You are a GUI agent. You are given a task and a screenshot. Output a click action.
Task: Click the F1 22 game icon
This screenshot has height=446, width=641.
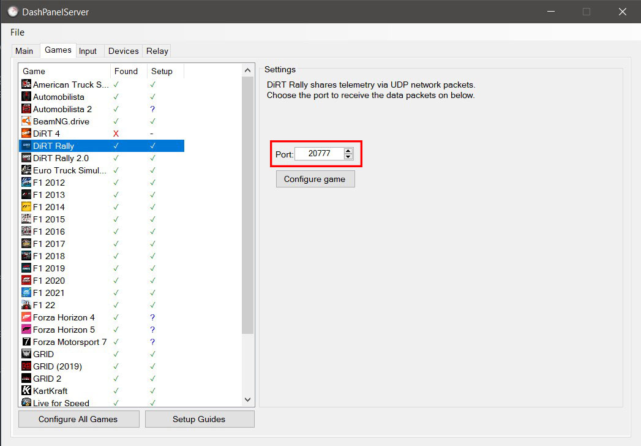click(x=26, y=305)
